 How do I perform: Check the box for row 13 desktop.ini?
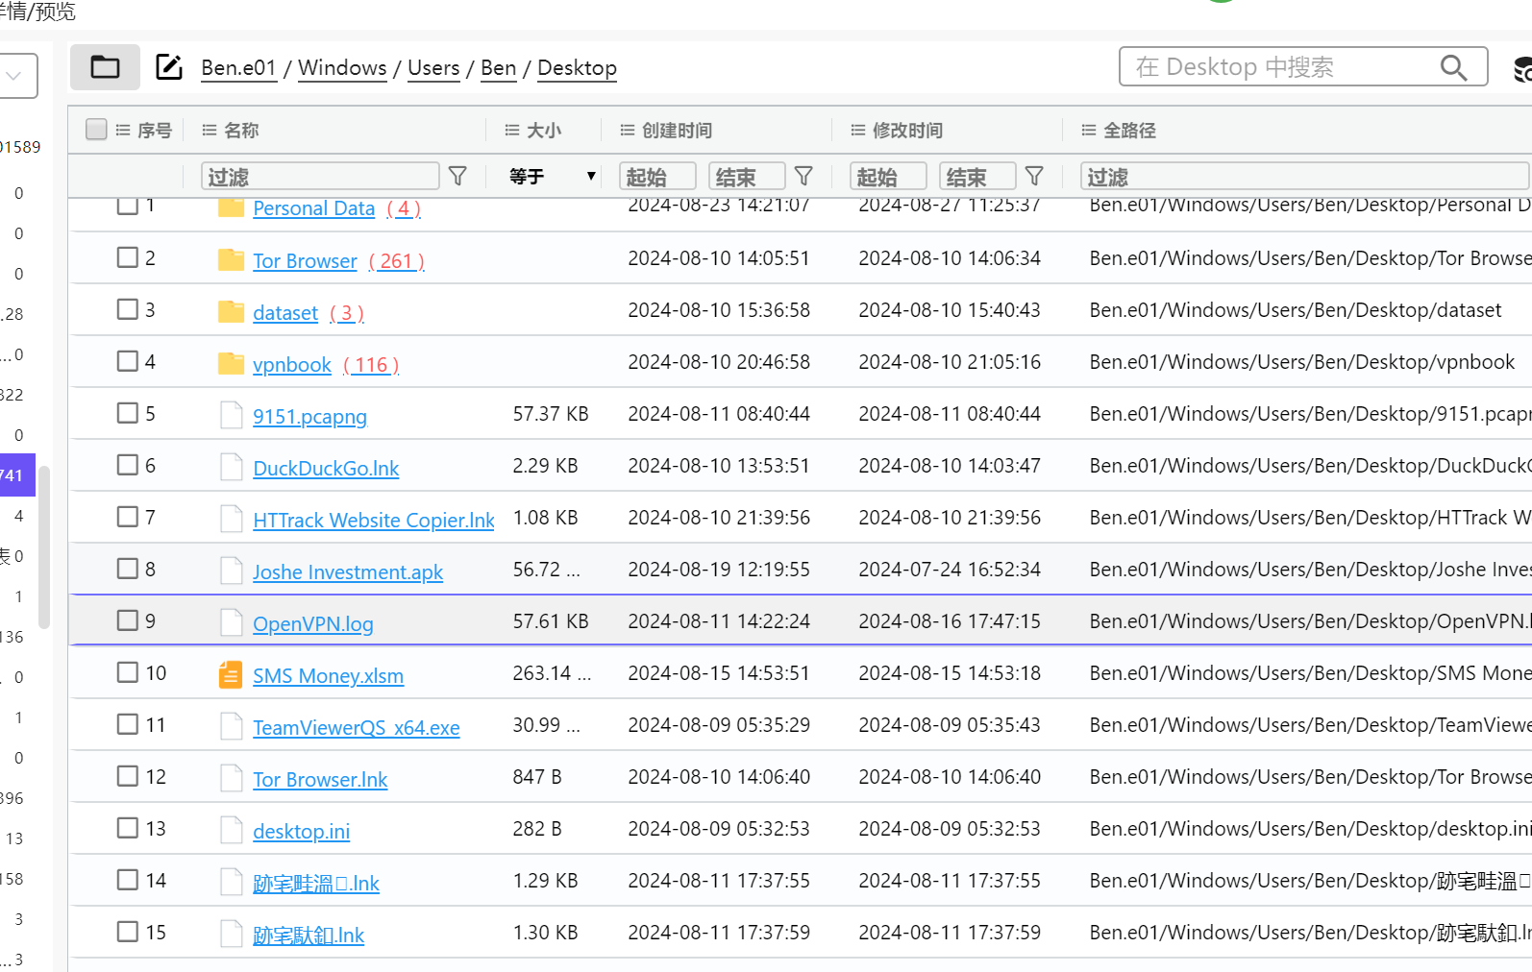tap(128, 828)
